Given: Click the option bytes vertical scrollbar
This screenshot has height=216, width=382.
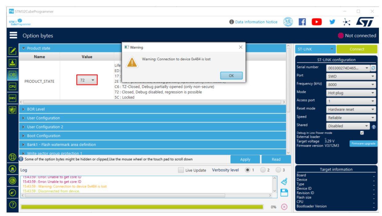Looking at the screenshot, I should pos(288,99).
